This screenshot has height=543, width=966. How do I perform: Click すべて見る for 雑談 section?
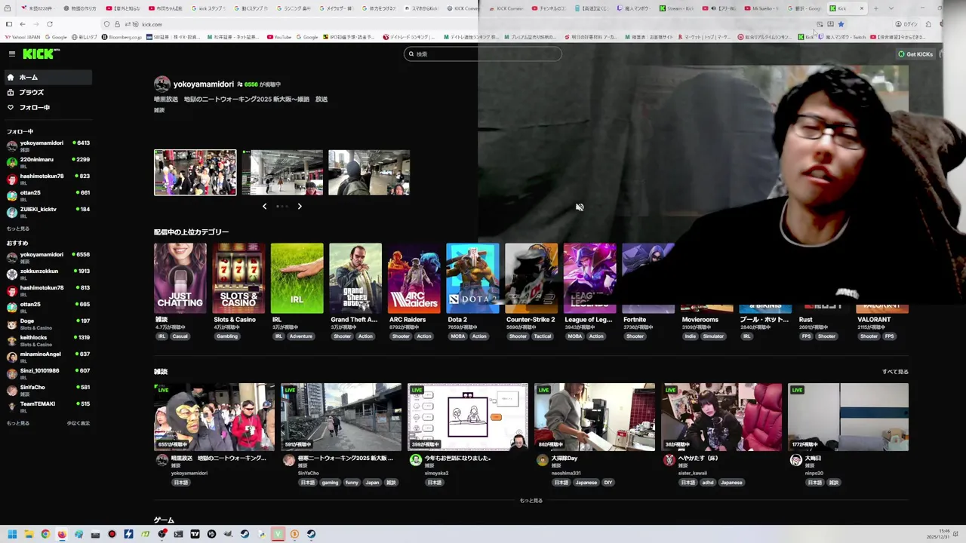click(895, 372)
